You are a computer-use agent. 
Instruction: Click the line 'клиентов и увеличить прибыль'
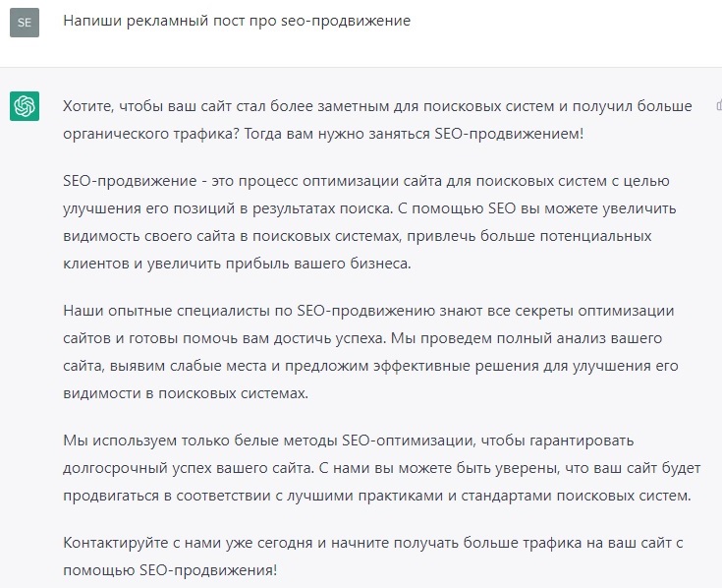tap(237, 265)
